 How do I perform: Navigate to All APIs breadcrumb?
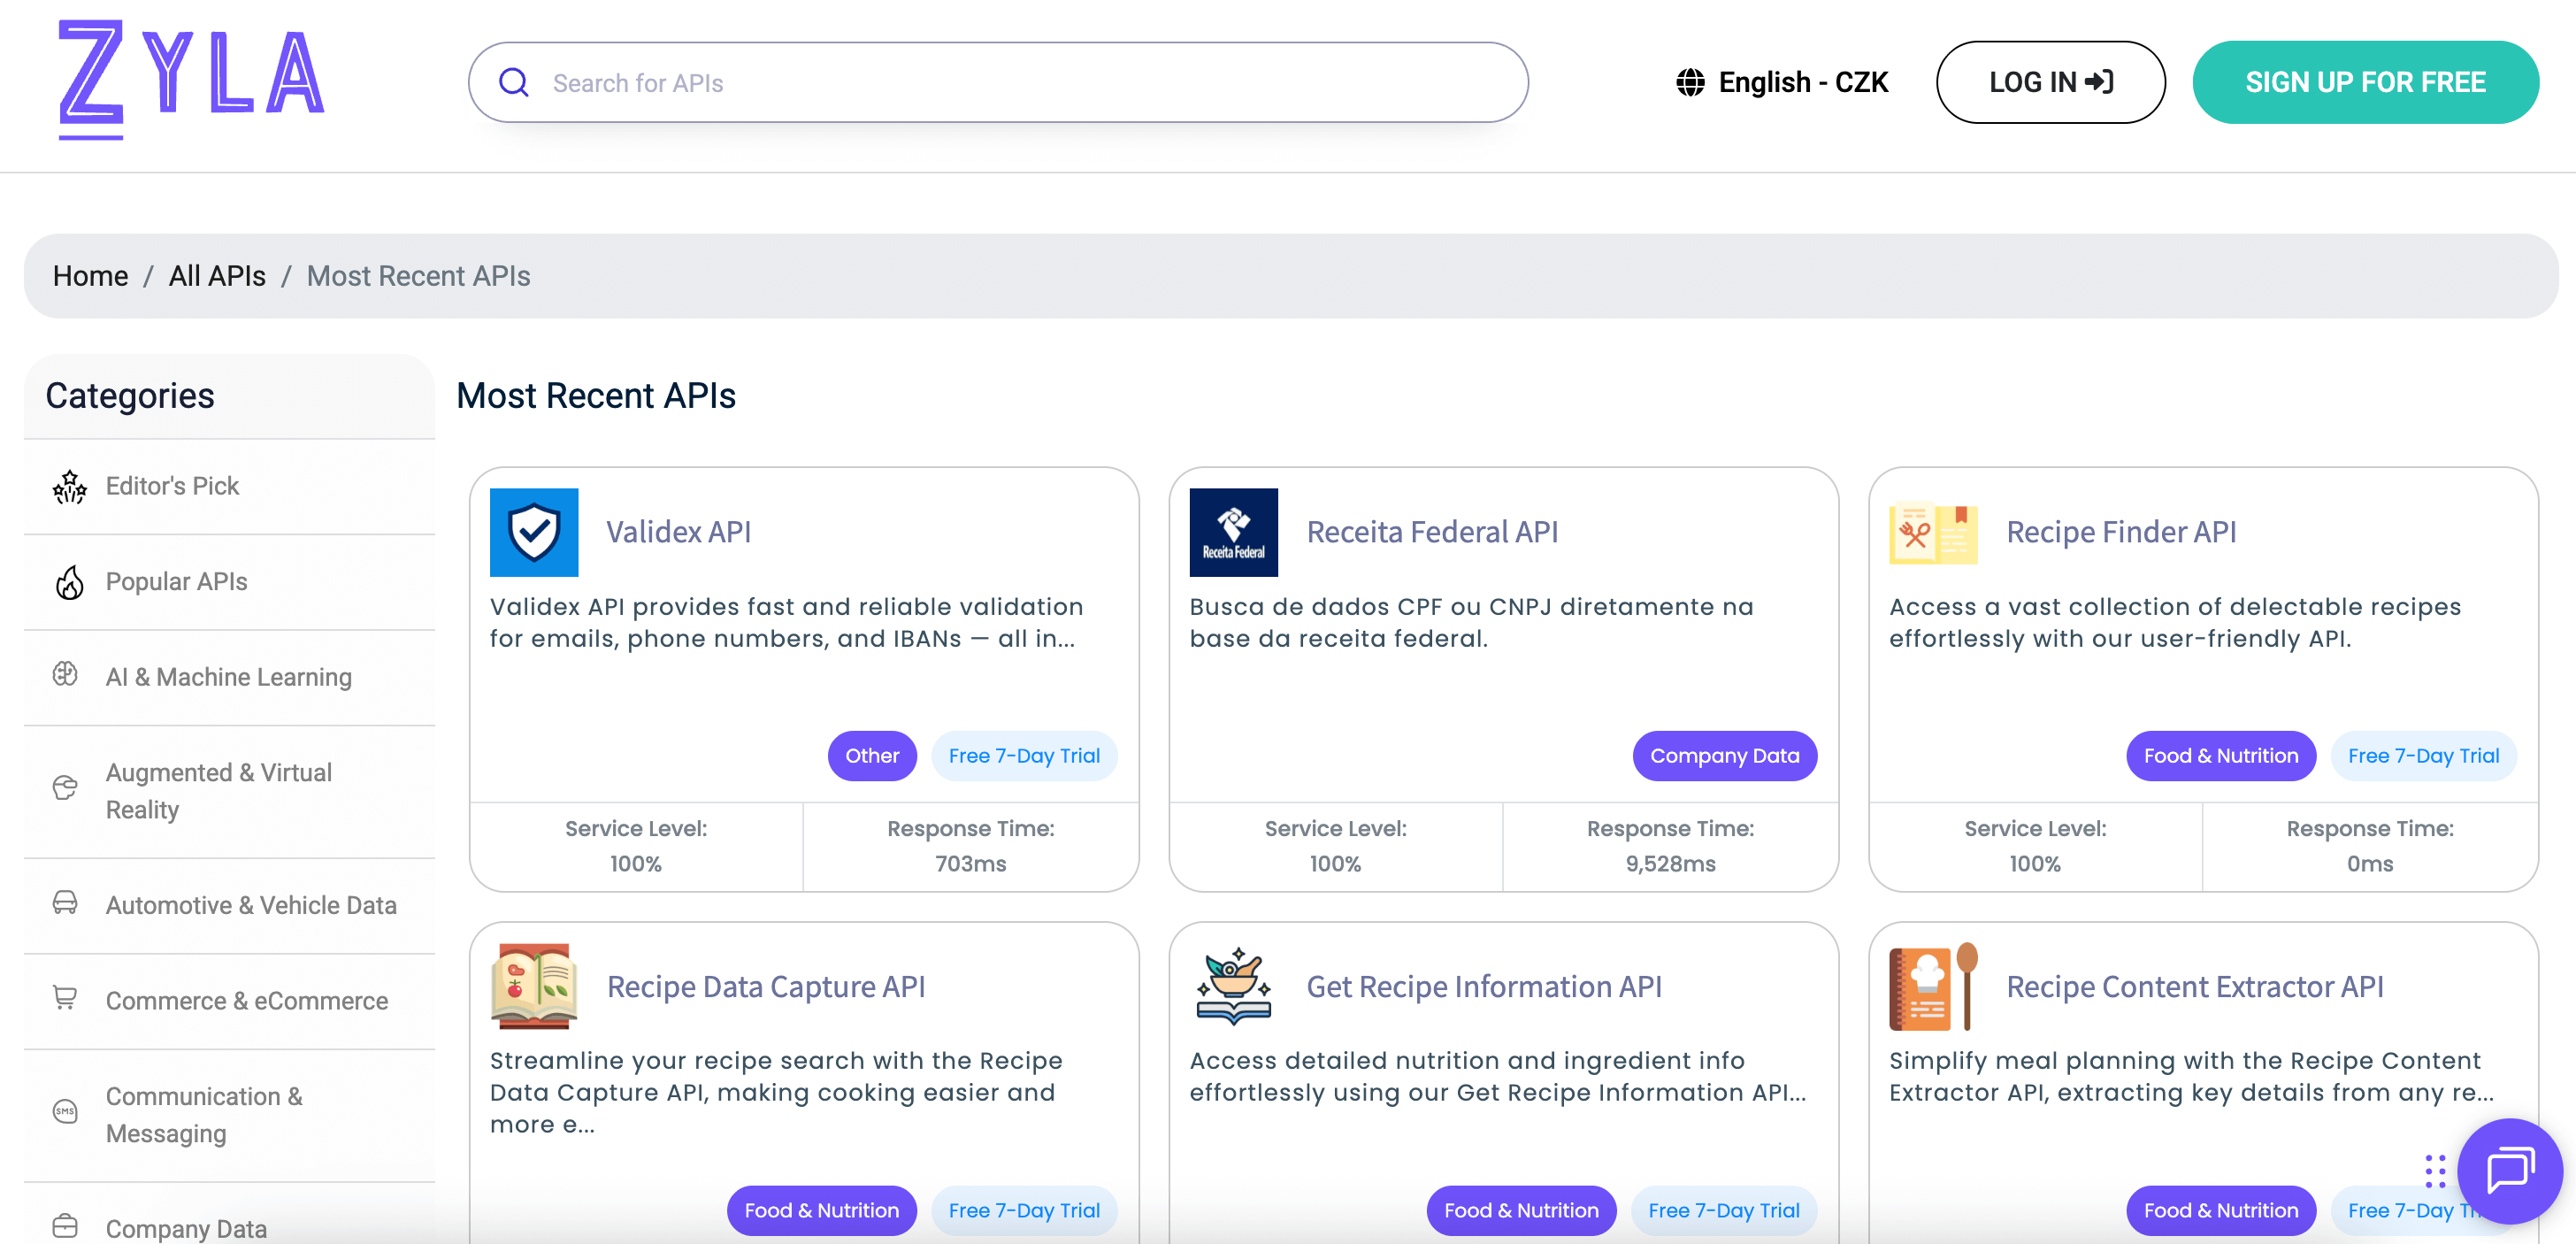[x=216, y=276]
